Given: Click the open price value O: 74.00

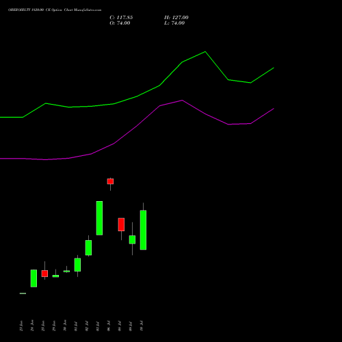Looking at the screenshot, I should point(120,23).
